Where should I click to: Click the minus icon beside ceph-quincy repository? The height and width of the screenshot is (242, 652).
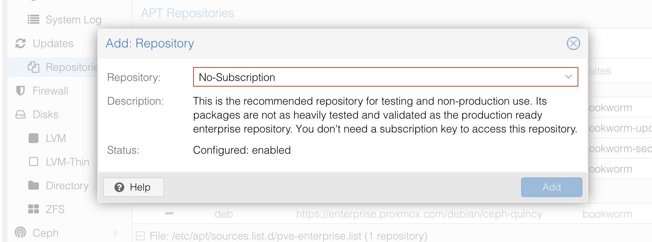pyautogui.click(x=169, y=213)
